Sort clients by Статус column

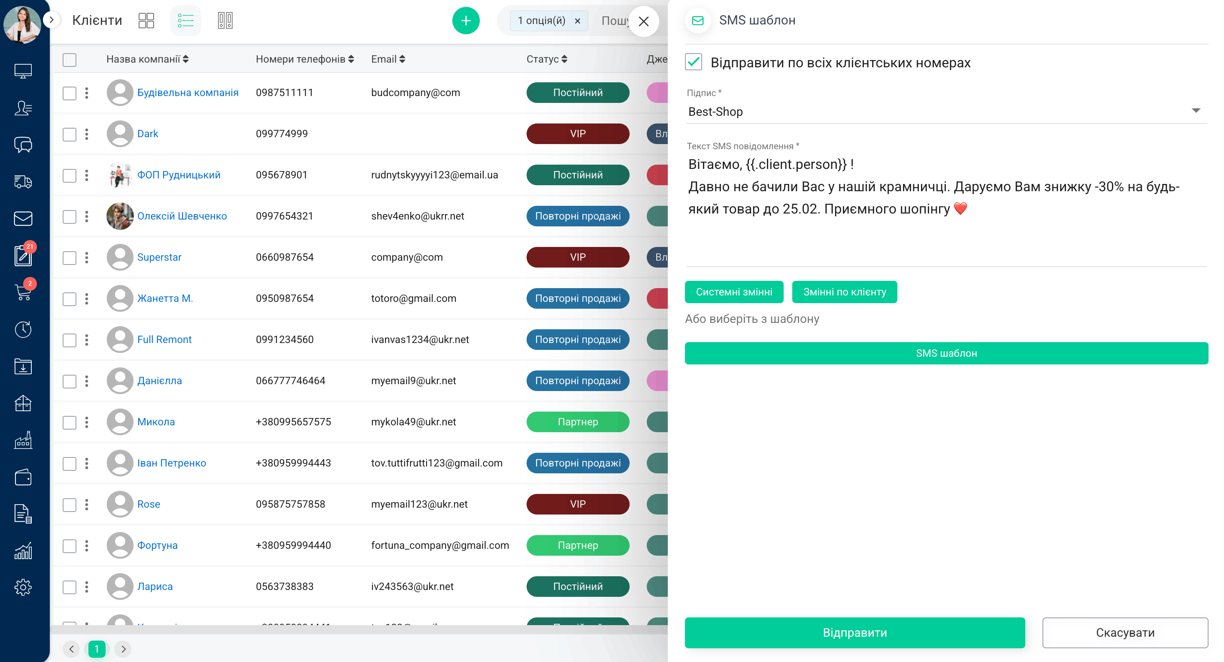point(564,59)
